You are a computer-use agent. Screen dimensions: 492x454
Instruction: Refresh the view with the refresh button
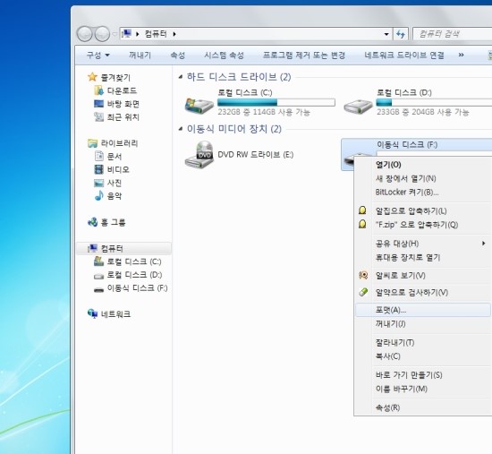point(401,34)
